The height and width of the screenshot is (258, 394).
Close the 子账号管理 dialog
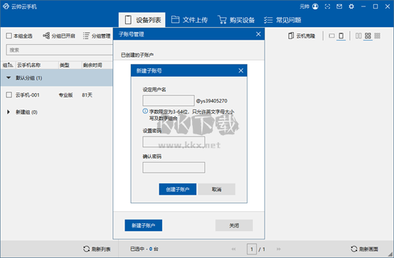(258, 34)
